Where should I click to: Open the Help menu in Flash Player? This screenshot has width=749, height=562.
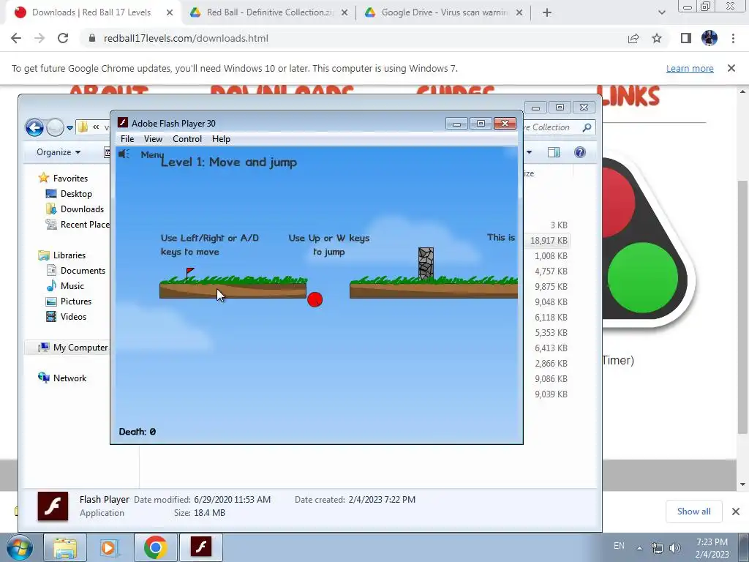coord(221,138)
